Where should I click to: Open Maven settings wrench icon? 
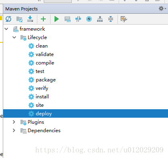click(123, 19)
